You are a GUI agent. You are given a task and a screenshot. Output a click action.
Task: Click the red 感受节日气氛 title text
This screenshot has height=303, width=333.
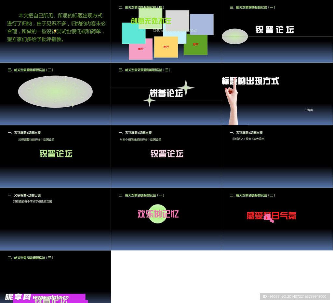[x=272, y=216]
